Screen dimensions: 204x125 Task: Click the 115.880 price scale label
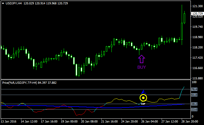[x=196, y=78]
